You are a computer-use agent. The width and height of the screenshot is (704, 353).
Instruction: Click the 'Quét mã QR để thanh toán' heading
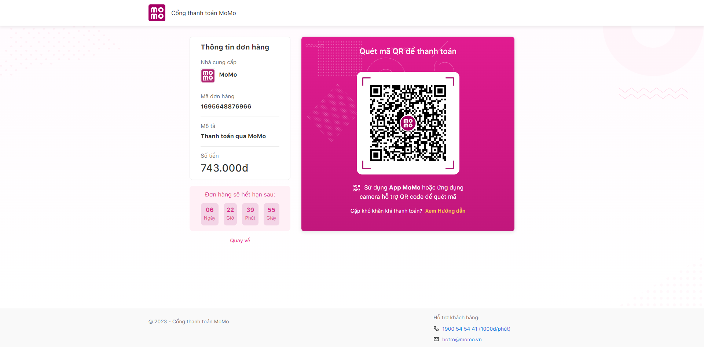click(x=408, y=51)
